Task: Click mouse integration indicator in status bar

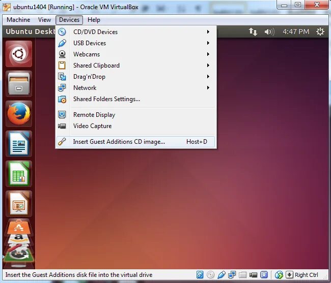Action: click(x=279, y=274)
